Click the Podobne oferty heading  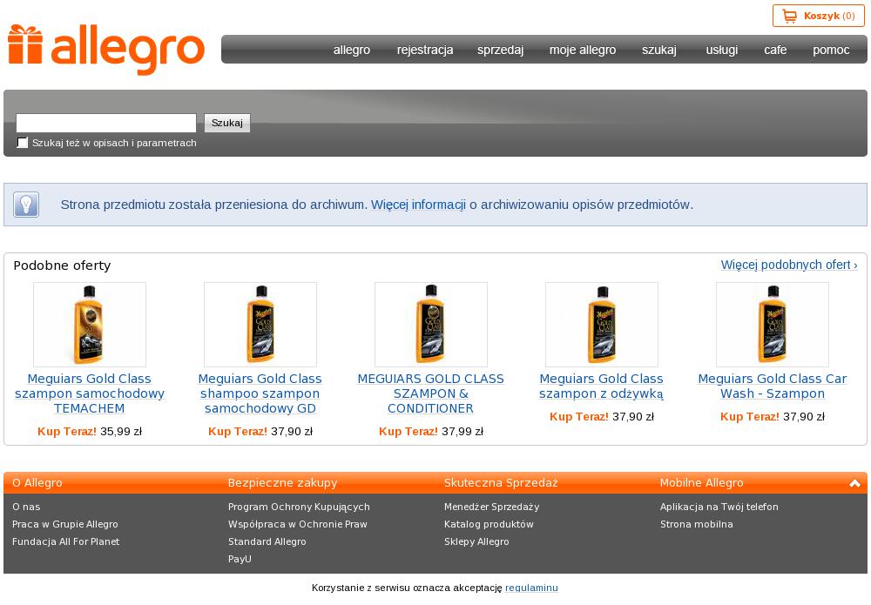click(62, 266)
